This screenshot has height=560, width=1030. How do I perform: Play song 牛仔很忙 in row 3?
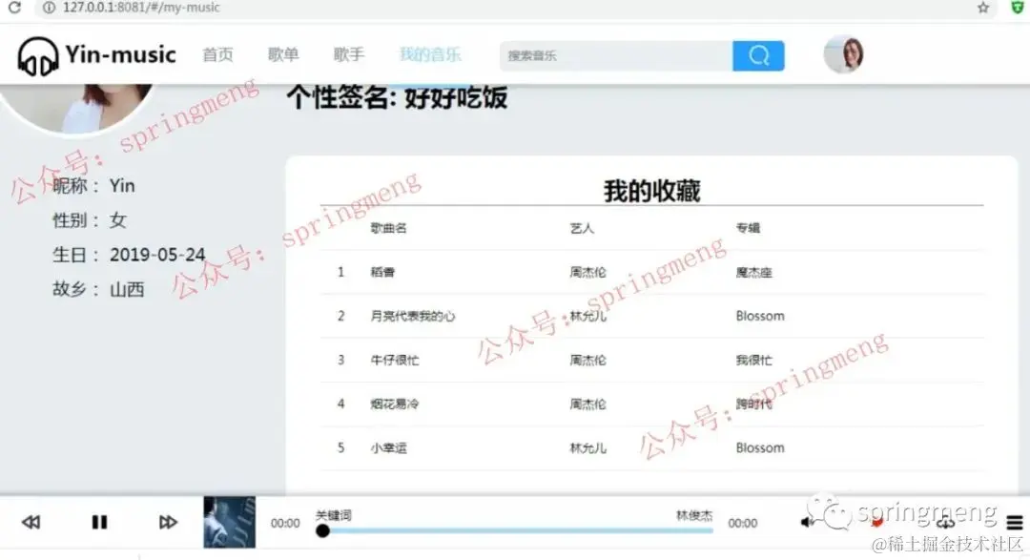394,361
